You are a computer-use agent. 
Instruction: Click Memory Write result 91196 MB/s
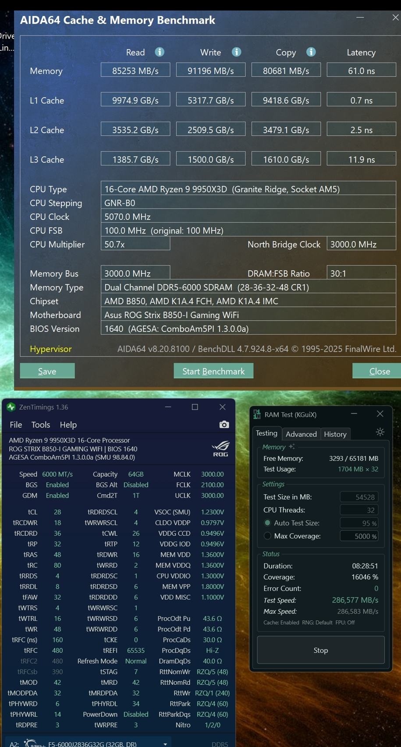[211, 70]
